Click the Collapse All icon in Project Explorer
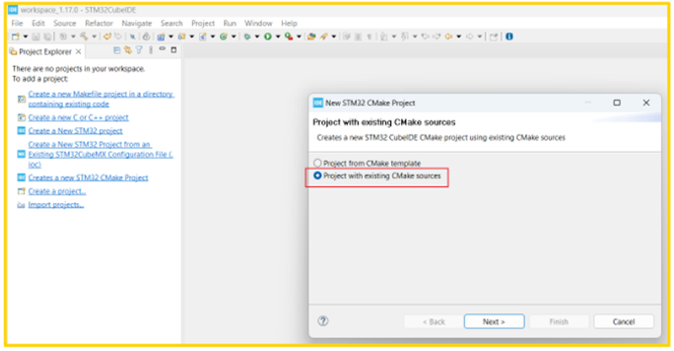 [116, 51]
